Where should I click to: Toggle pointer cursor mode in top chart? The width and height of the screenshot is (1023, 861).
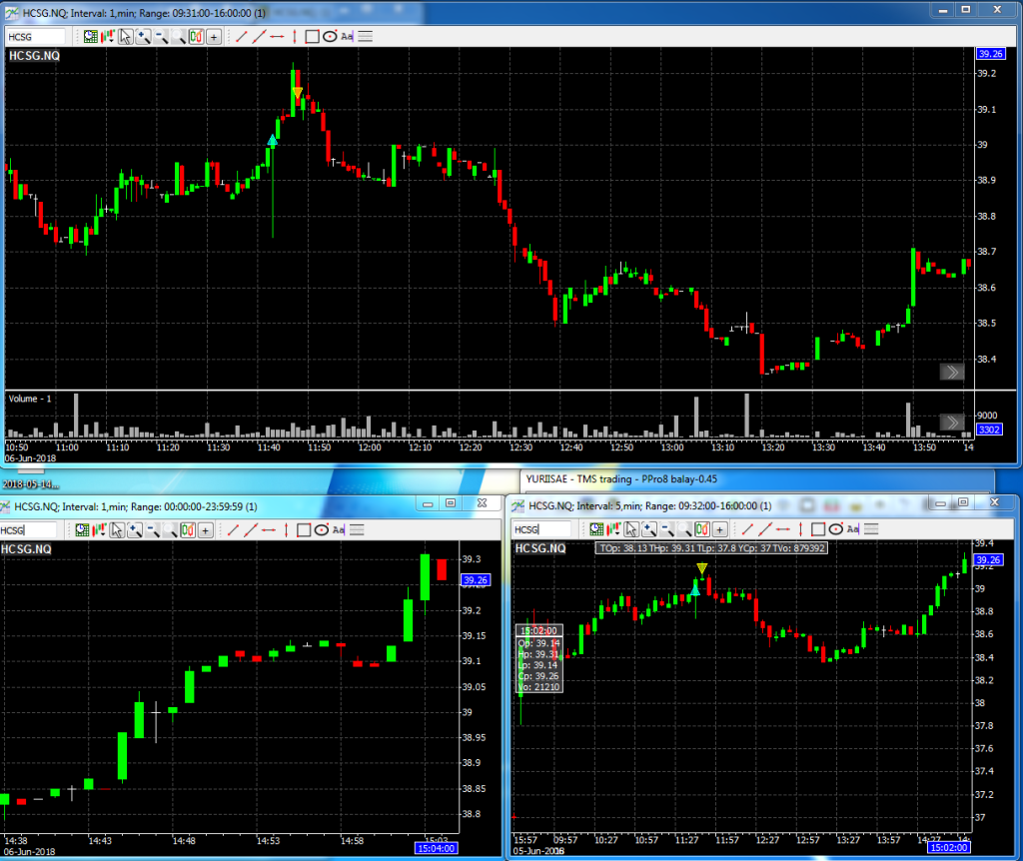point(125,36)
